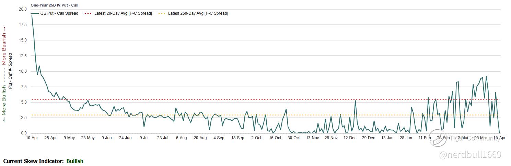Select the 18-Sep x-axis label
Screen dimensions: 511x166
237,138
